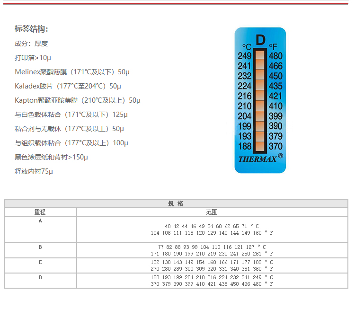The image size is (355, 309).
Task: Click 249 on the label's Celsius scale
Action: [x=245, y=56]
